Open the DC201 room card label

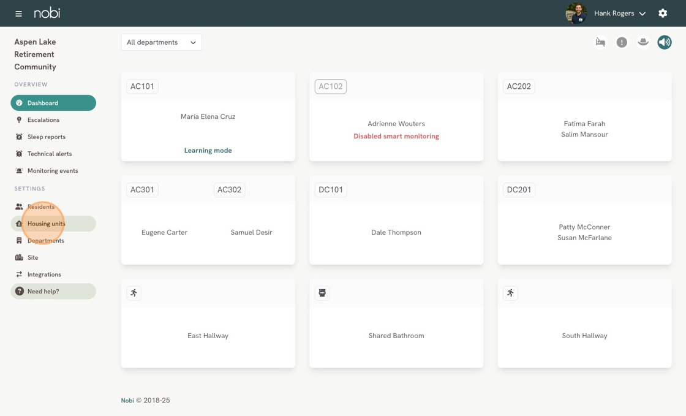(x=519, y=190)
